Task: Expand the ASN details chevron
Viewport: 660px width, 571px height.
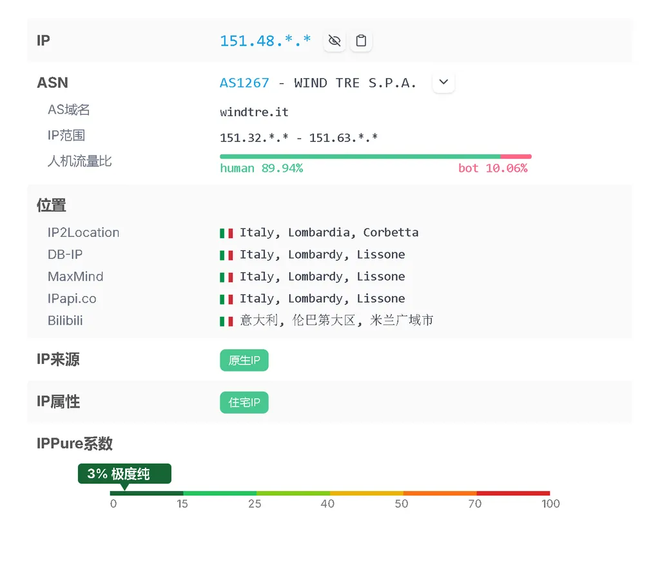Action: point(443,82)
